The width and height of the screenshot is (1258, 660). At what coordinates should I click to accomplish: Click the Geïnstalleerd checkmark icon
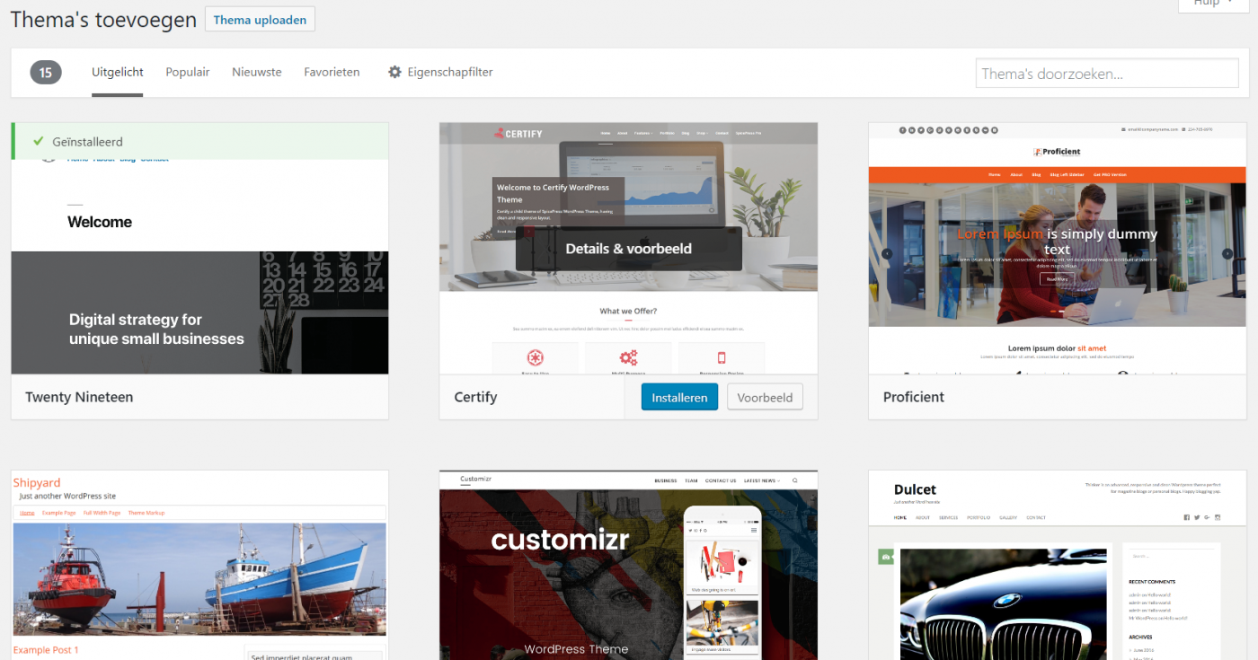point(38,141)
